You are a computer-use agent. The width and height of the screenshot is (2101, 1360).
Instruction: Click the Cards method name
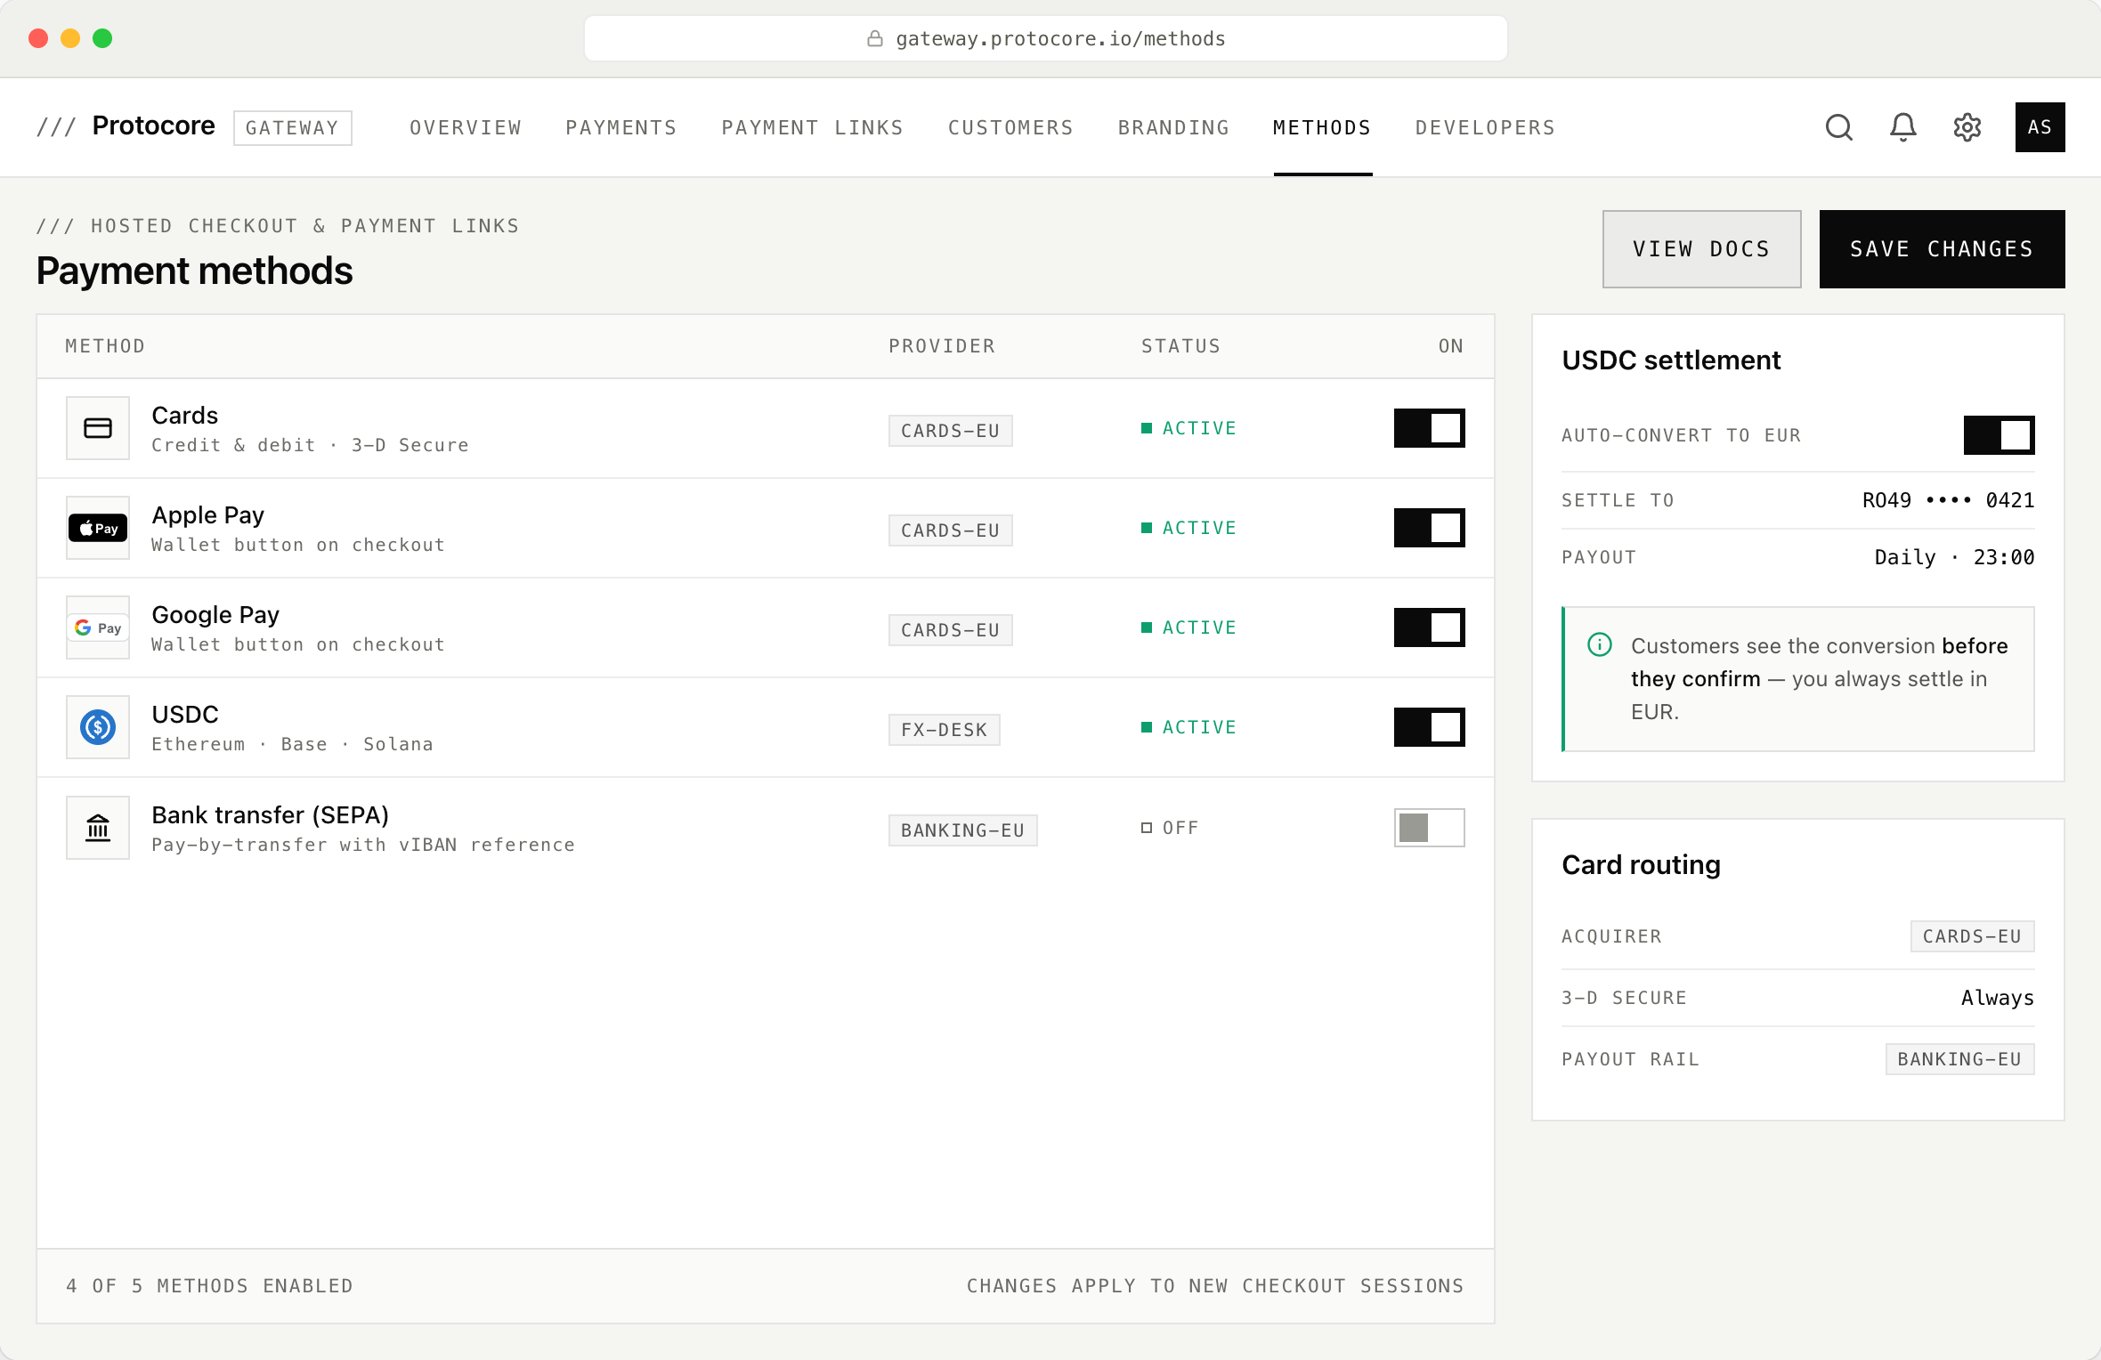(184, 416)
